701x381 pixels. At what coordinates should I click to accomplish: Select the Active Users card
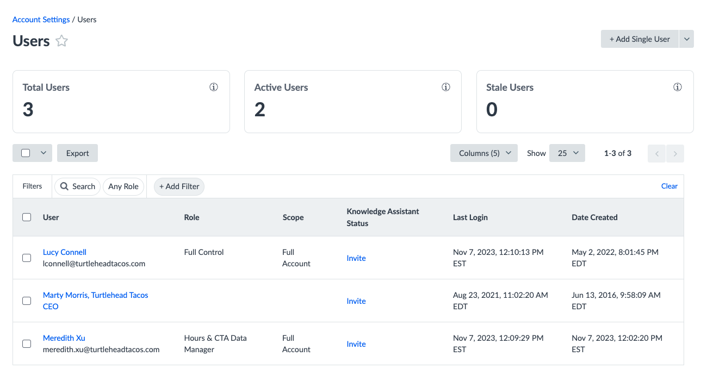(x=353, y=102)
